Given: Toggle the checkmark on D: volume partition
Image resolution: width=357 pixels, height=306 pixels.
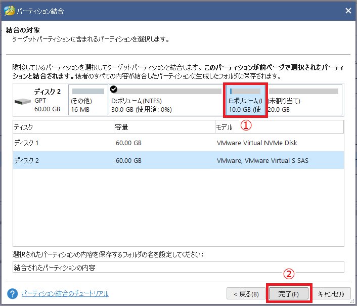Looking at the screenshot, I should 114,90.
